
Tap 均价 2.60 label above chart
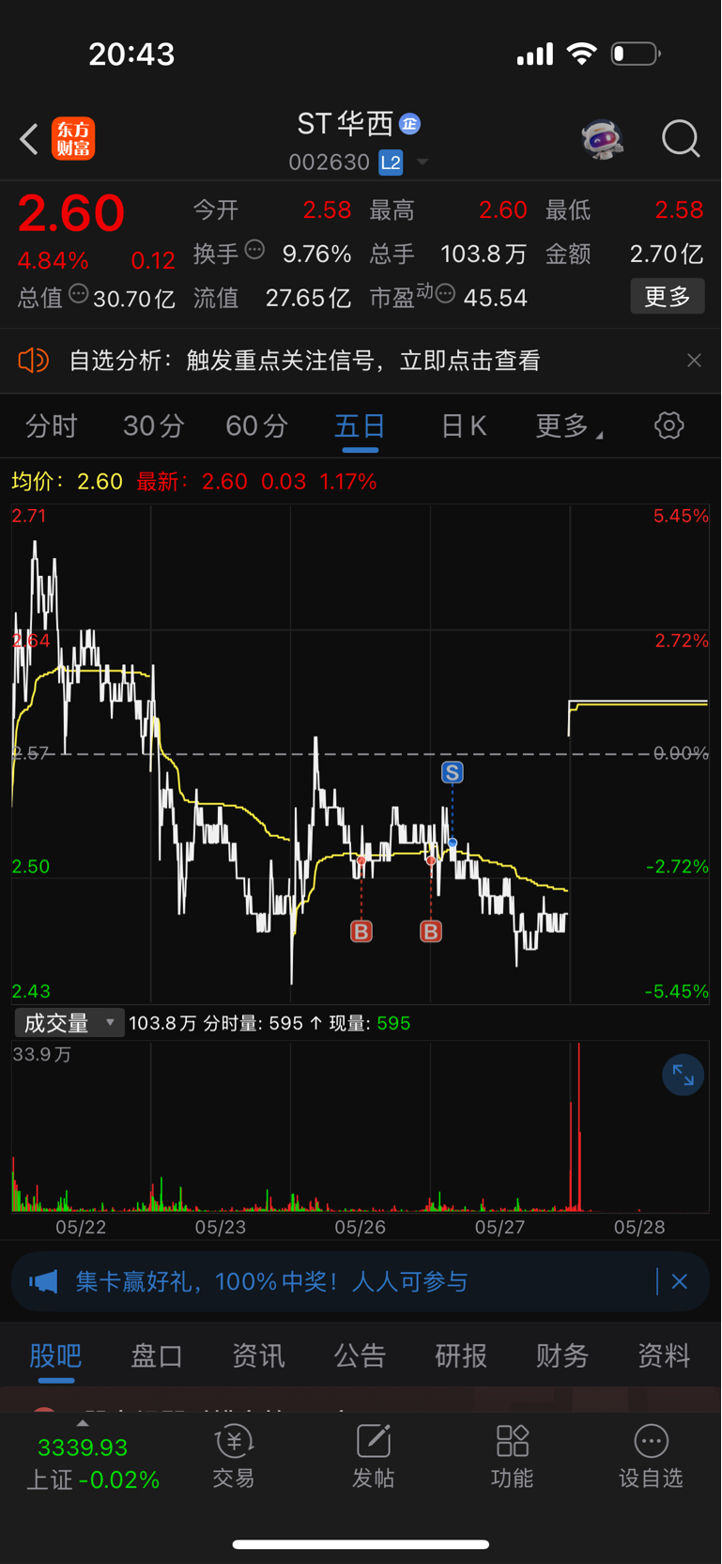(67, 482)
